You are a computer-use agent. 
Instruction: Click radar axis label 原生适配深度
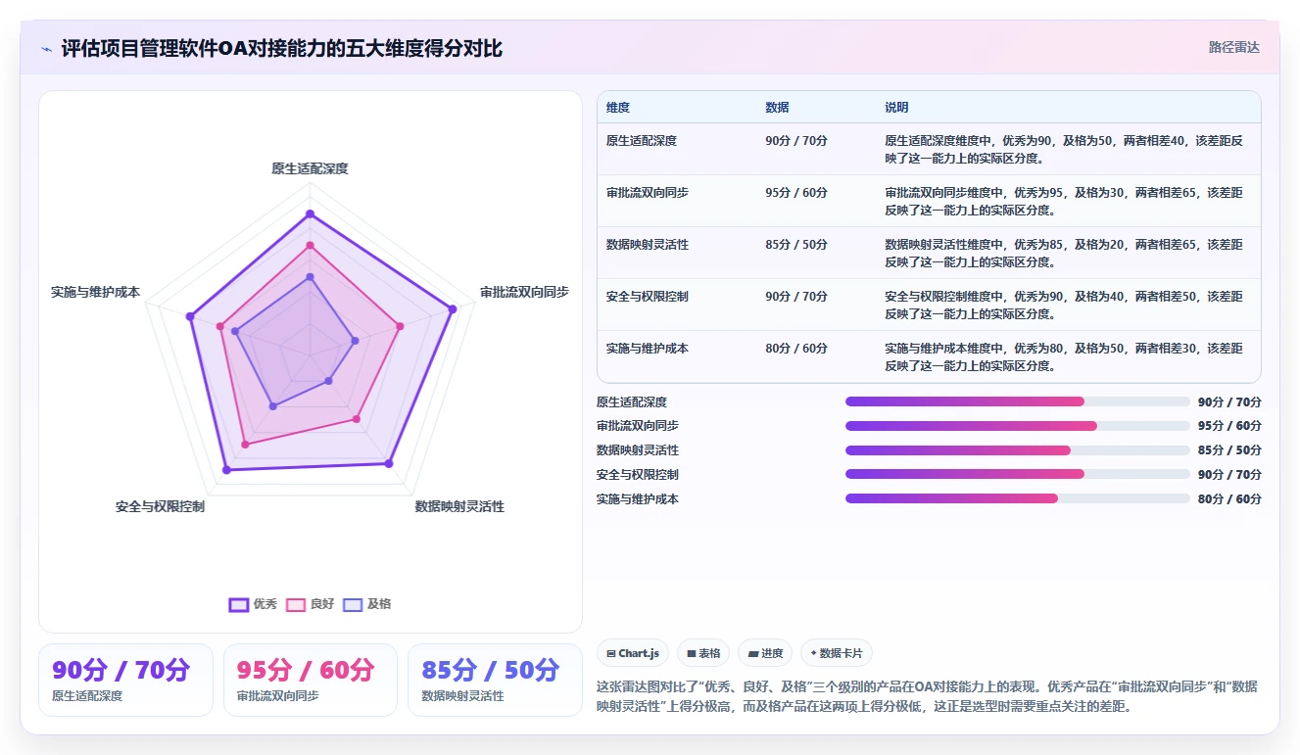pos(310,168)
